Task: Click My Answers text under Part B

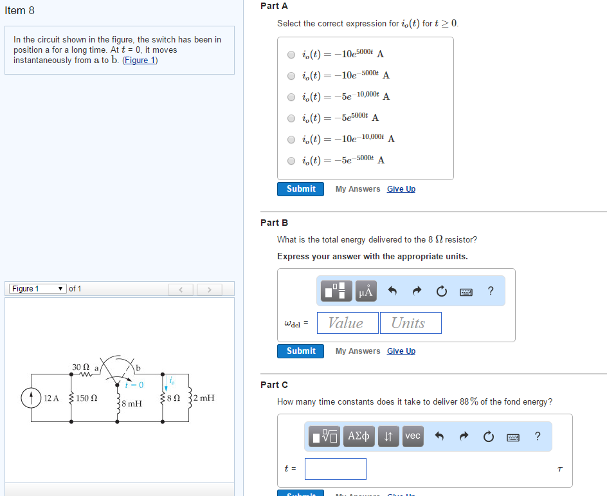Action: tap(358, 351)
